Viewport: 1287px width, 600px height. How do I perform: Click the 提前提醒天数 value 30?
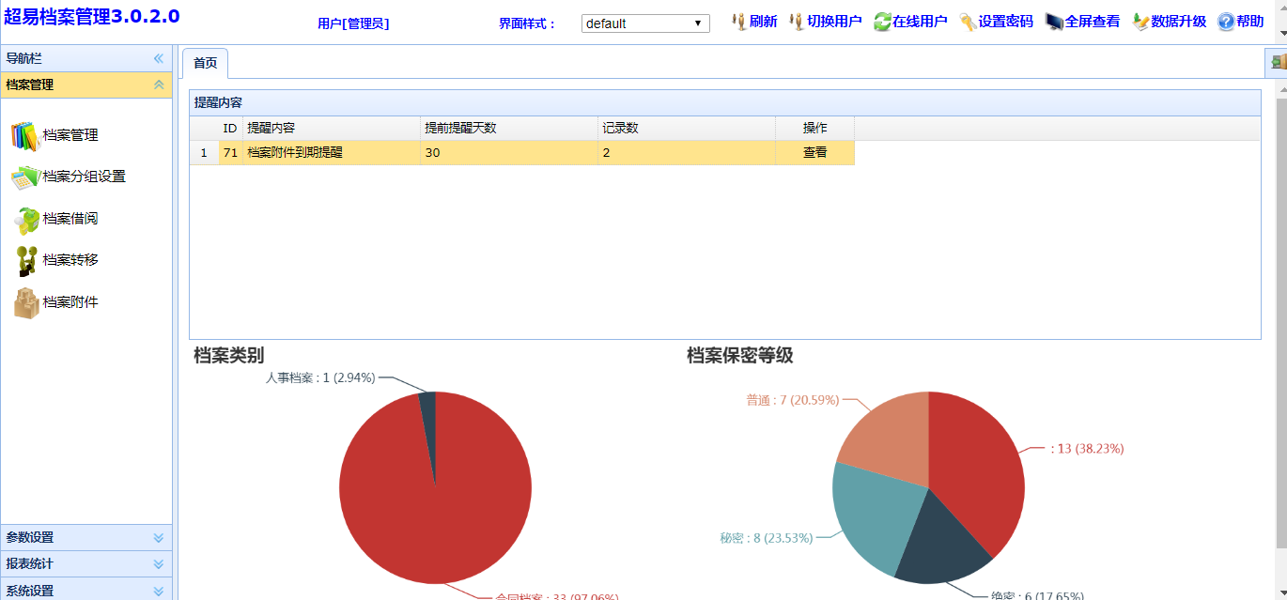tap(508, 152)
